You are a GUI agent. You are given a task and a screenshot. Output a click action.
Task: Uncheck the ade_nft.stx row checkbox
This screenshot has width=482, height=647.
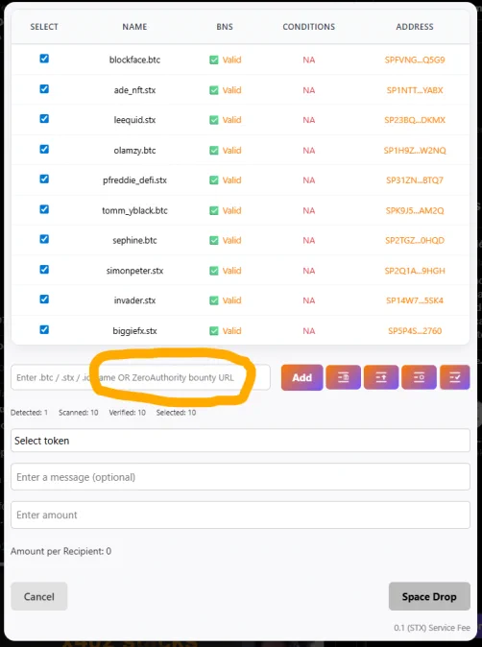coord(44,88)
